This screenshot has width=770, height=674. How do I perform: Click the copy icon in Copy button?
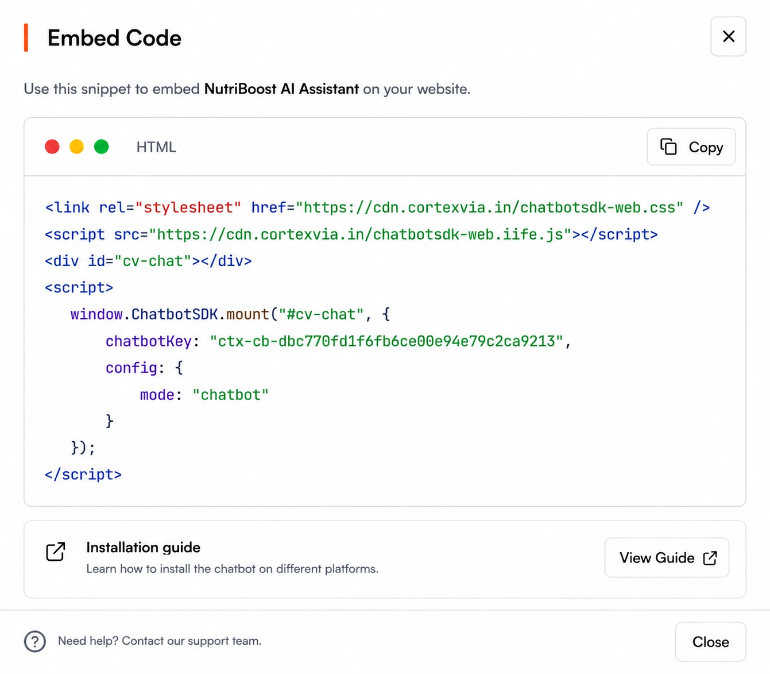pos(668,147)
